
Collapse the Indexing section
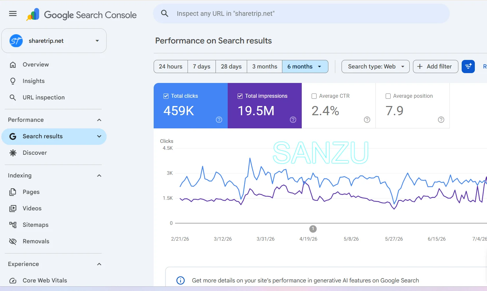pyautogui.click(x=99, y=175)
